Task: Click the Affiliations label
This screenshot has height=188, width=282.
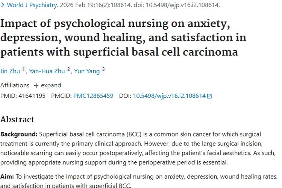Action: click(x=15, y=85)
